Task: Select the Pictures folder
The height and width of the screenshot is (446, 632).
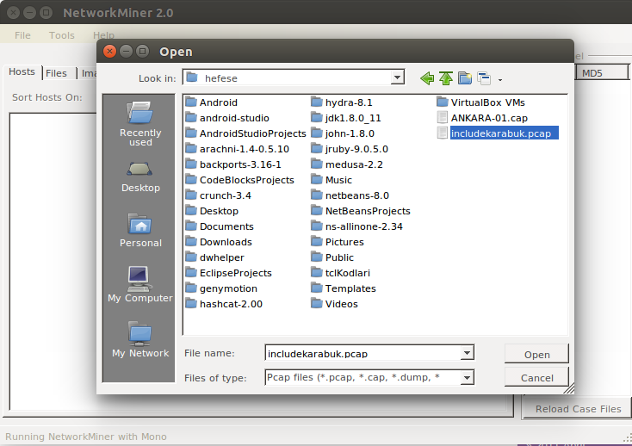Action: point(338,242)
